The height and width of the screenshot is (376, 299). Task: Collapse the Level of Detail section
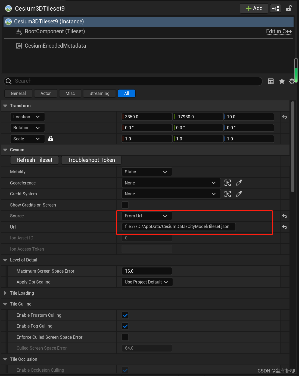click(5, 260)
